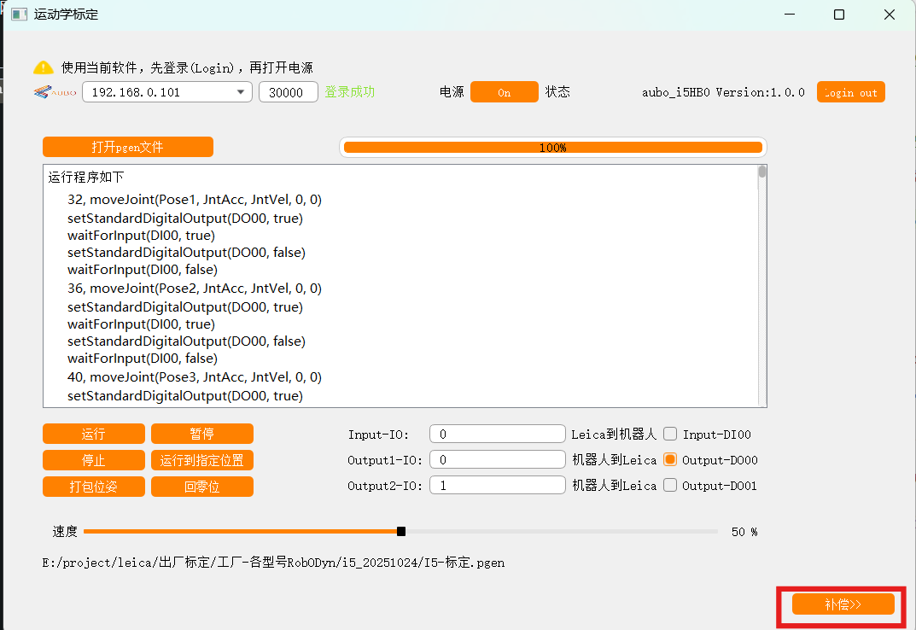916x630 pixels.
Task: Enable the Input-DI00 checkbox
Action: pos(671,435)
